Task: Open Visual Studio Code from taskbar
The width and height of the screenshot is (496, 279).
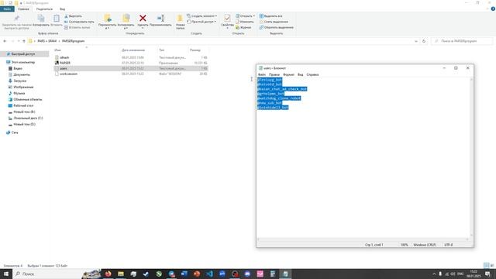Action: [209, 274]
